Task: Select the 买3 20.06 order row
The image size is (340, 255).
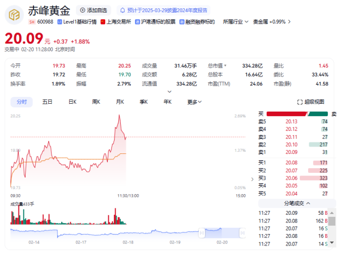Action: 293,178
